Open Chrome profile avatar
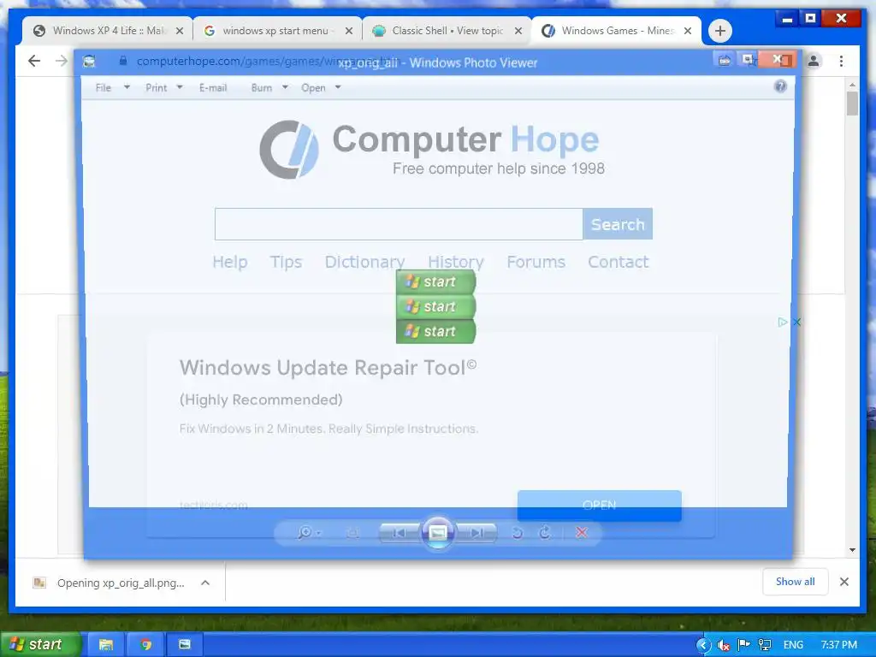 click(814, 61)
